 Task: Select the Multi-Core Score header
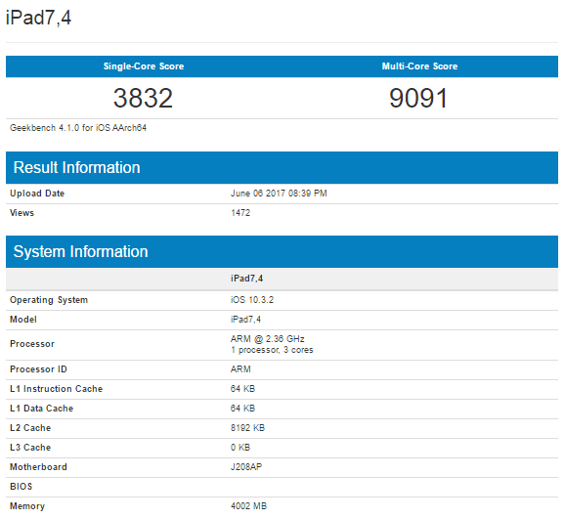pyautogui.click(x=419, y=66)
